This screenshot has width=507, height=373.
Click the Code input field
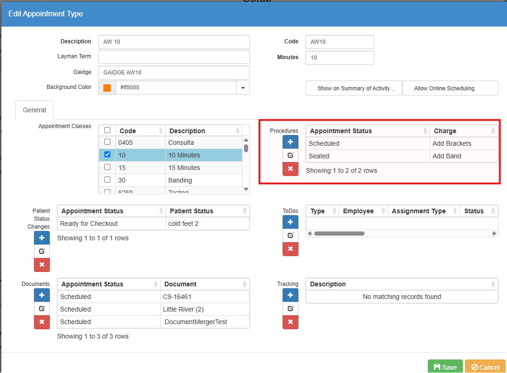340,42
